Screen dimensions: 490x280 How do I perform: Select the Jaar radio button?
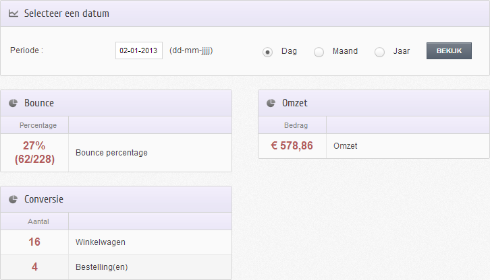(380, 52)
